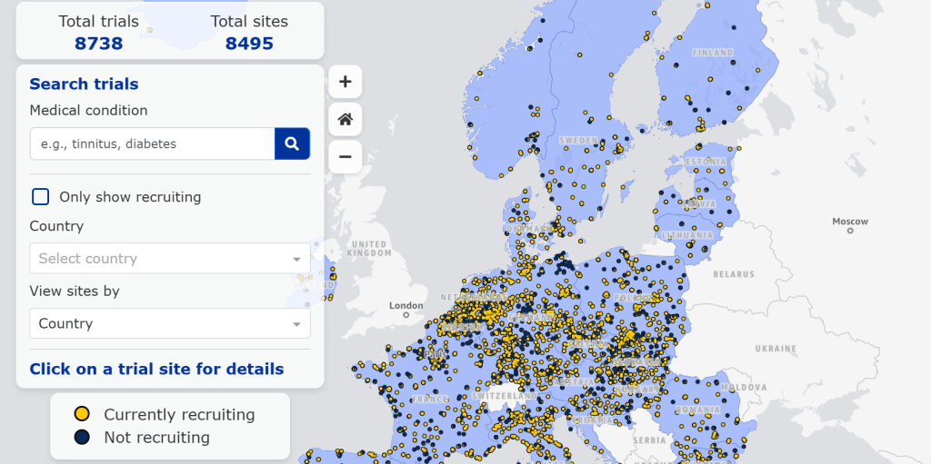Screen dimensions: 931x464
Task: Click the Total trials count 8738
Action: pyautogui.click(x=98, y=44)
